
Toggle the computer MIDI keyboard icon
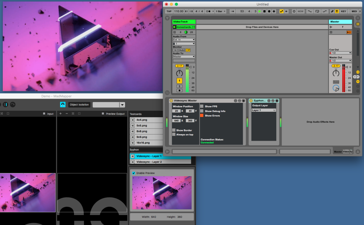337,11
